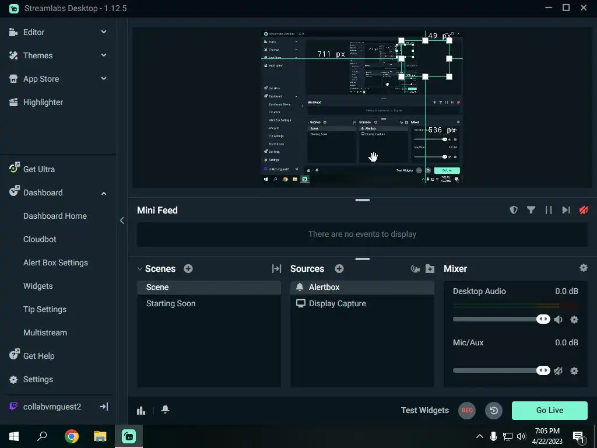Unmute the Mic/Aux speaker icon
This screenshot has height=448, width=597.
[x=559, y=370]
